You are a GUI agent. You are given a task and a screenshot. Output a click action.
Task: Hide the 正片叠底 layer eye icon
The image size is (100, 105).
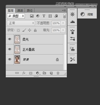click(x=10, y=49)
